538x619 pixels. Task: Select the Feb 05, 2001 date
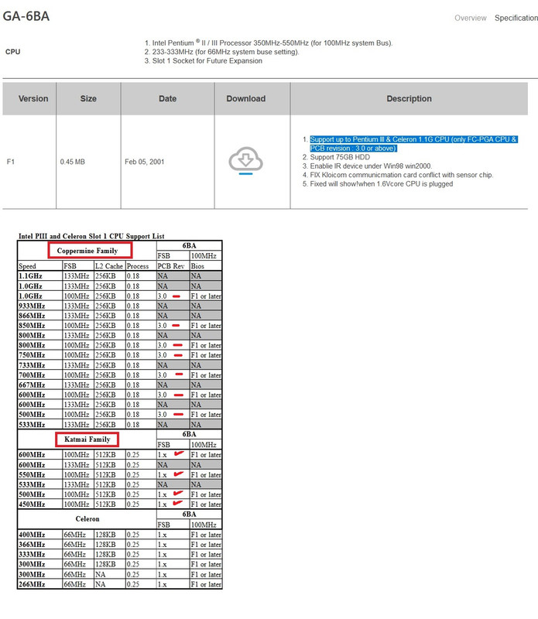[144, 162]
